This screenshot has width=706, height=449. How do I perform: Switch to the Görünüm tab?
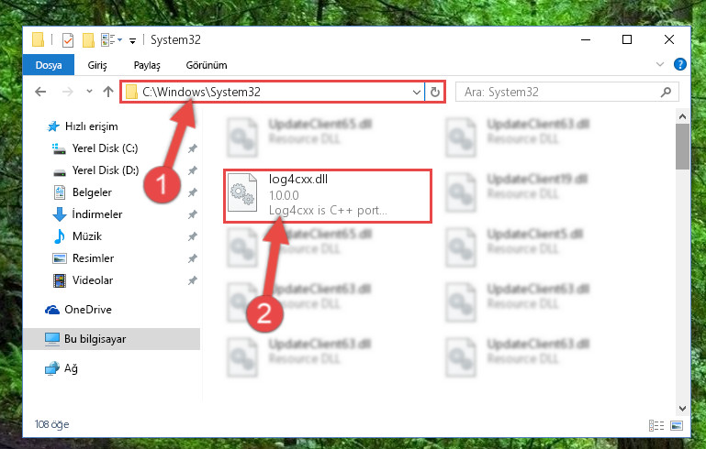(207, 65)
